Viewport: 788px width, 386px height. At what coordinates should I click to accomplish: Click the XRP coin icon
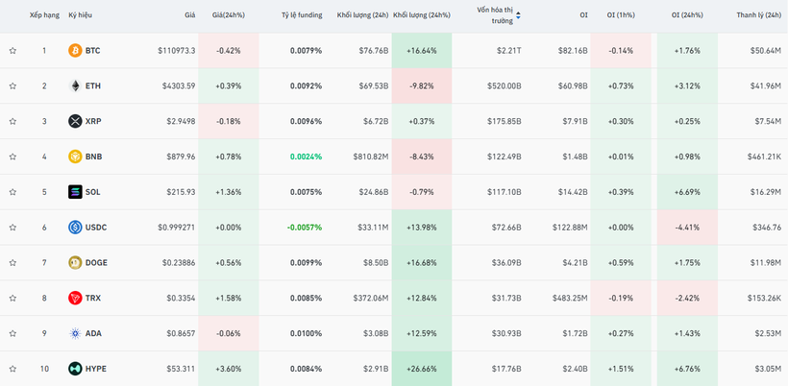click(75, 121)
